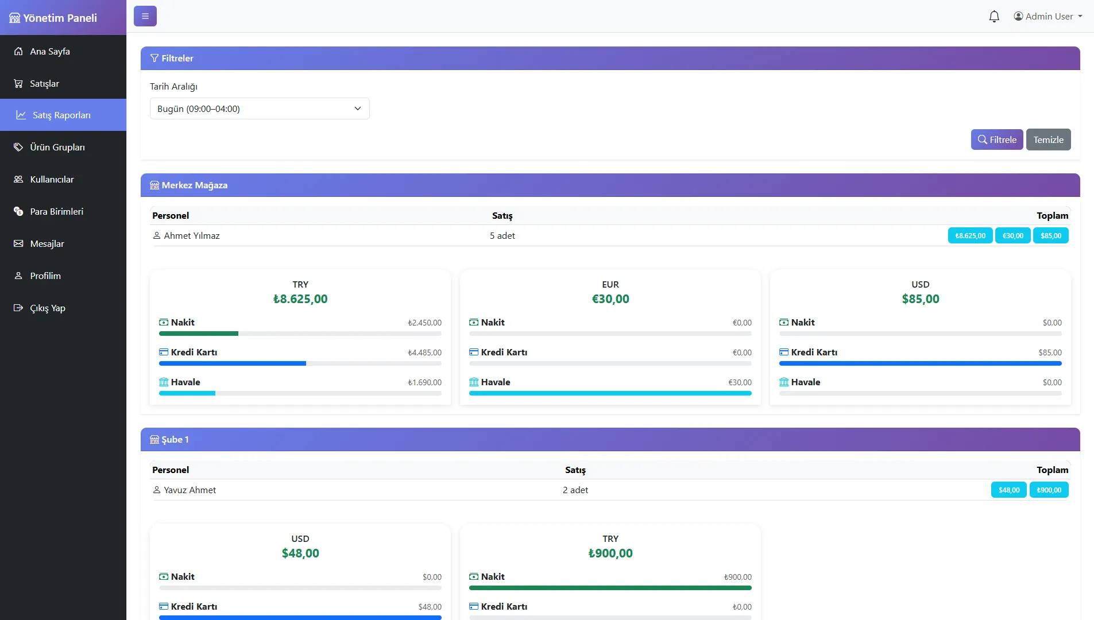This screenshot has height=620, width=1094.
Task: Click the envelope icon beside Mesajlar
Action: point(18,243)
